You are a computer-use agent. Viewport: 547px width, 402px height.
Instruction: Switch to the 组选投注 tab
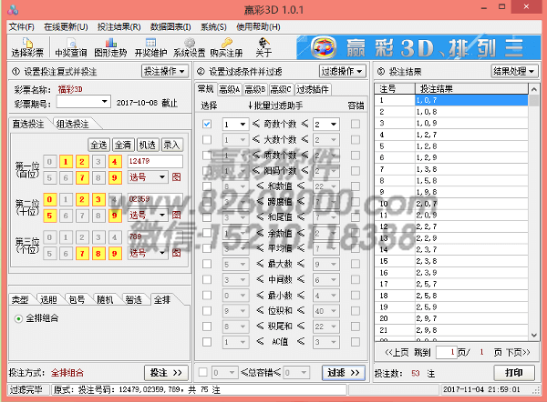(x=73, y=124)
